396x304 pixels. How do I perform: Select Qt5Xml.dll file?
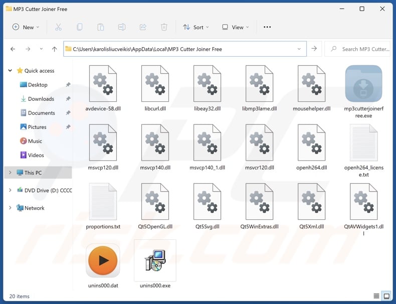tap(312, 206)
